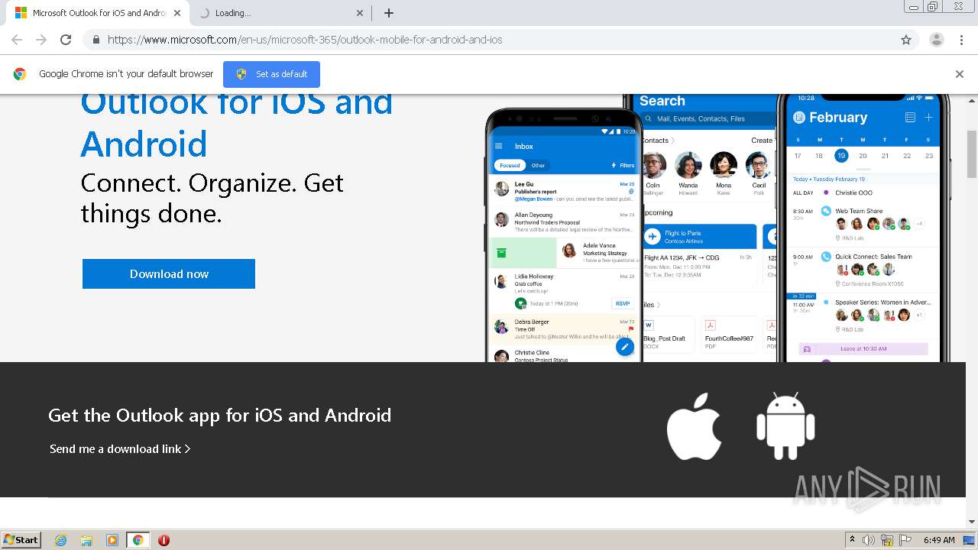Click the Android inbox phone screenshot
This screenshot has height=550, width=978.
click(x=564, y=235)
